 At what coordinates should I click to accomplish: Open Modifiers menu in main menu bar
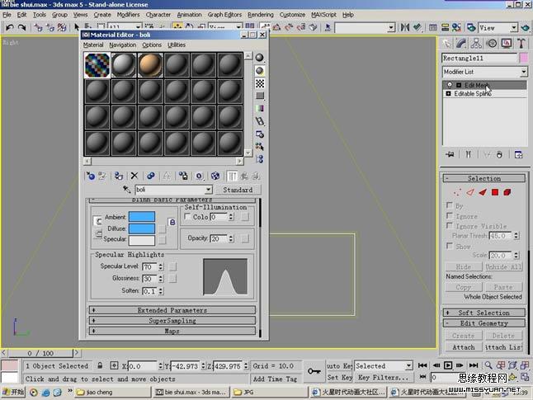click(x=128, y=15)
